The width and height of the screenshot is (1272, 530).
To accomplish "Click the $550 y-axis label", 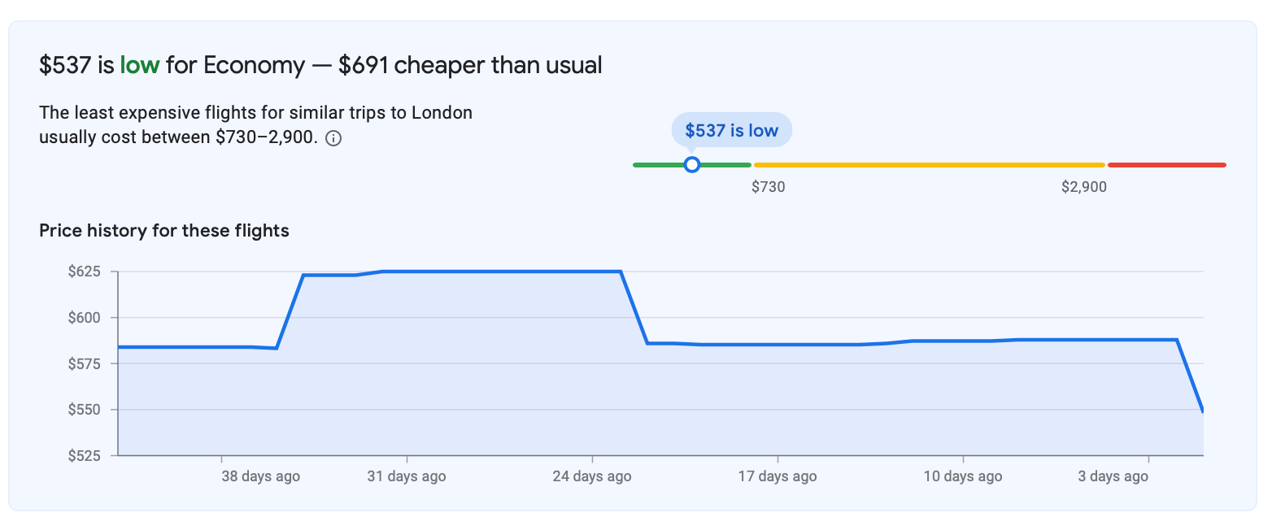I will tap(85, 410).
